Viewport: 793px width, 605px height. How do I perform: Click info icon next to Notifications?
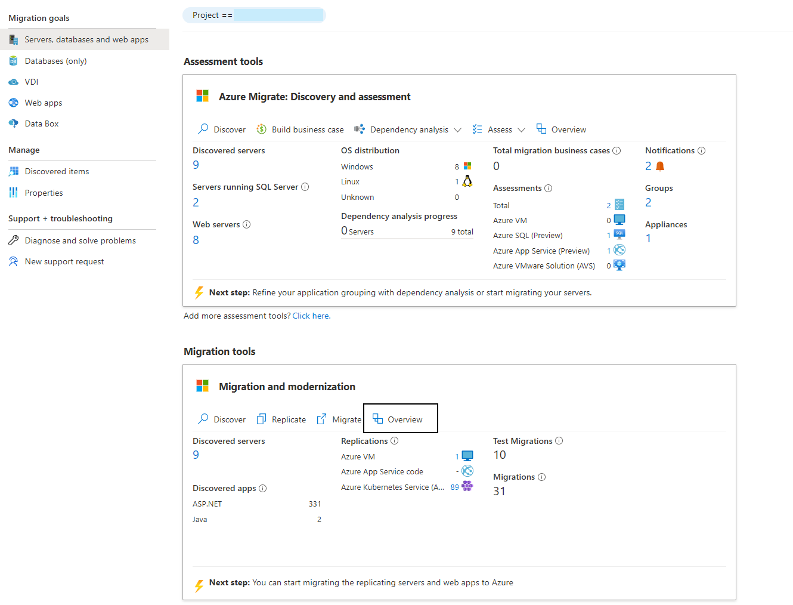(x=702, y=150)
